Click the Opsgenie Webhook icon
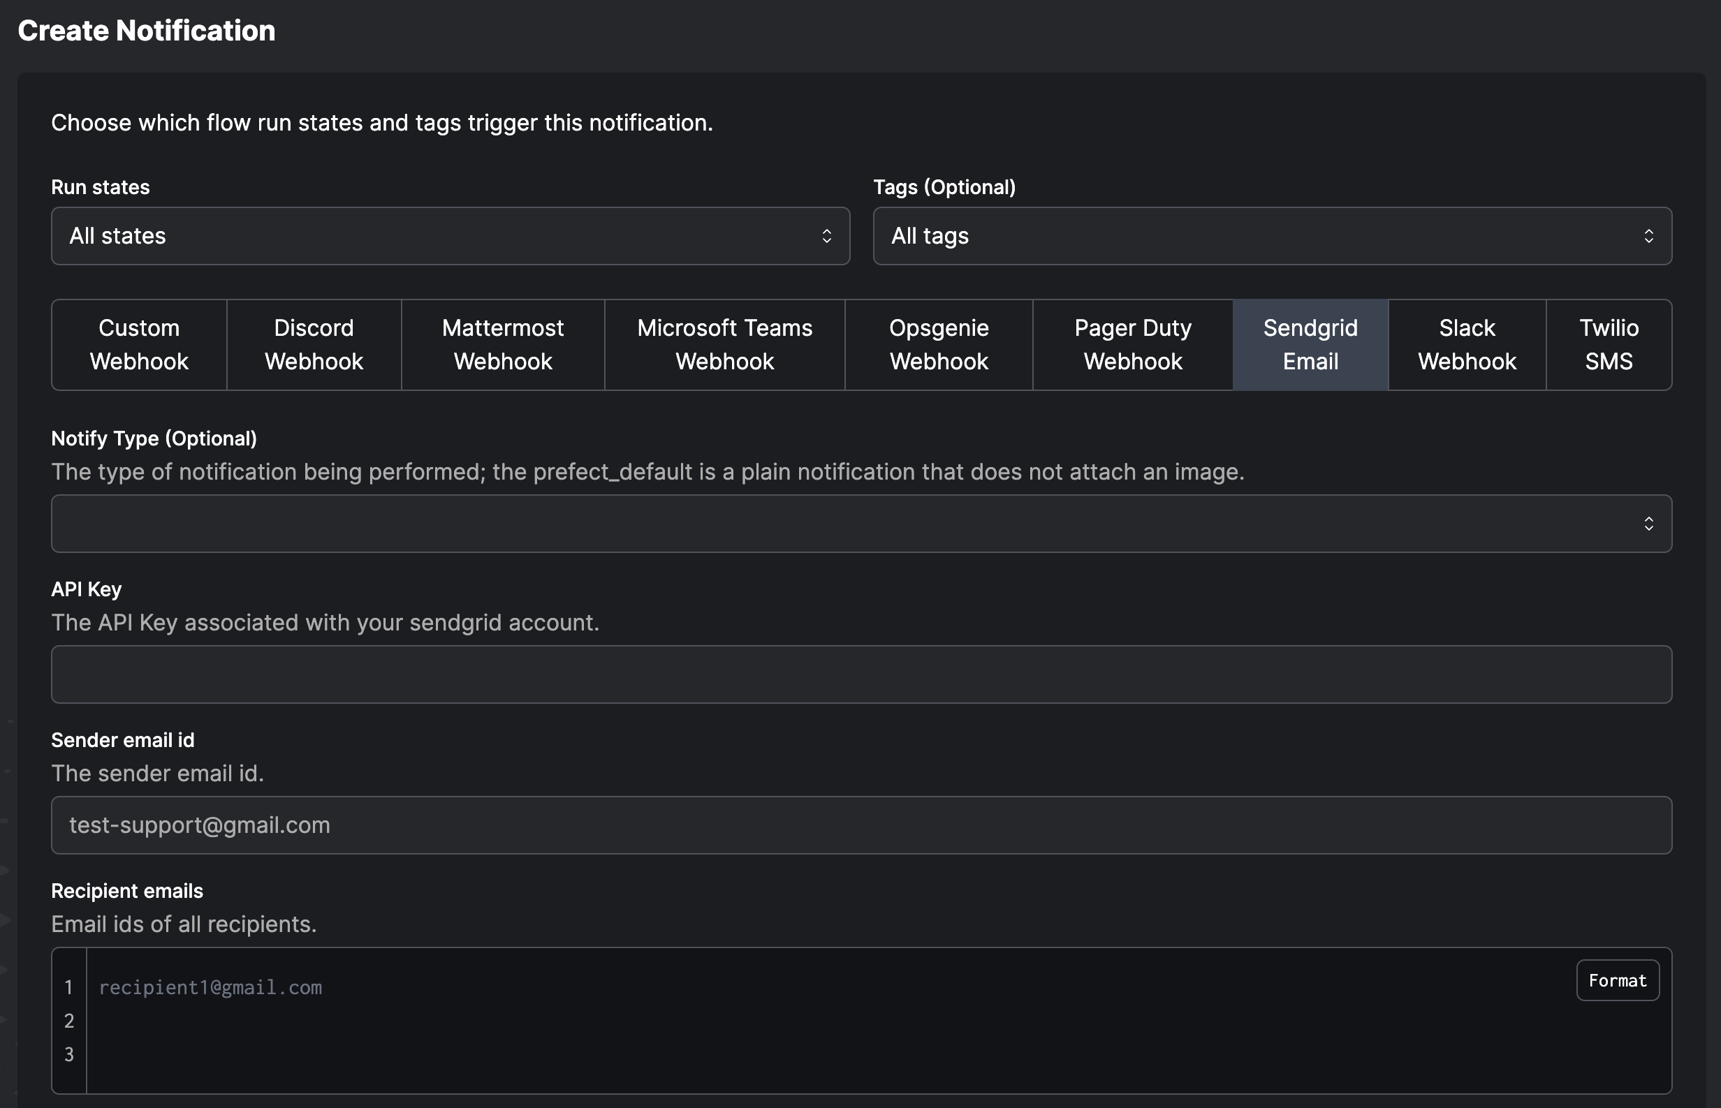 click(939, 344)
